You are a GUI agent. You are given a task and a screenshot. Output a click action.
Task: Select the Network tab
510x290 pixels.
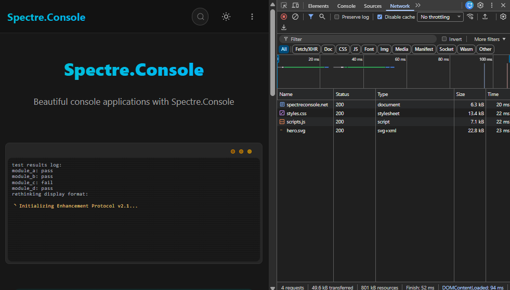(x=400, y=6)
